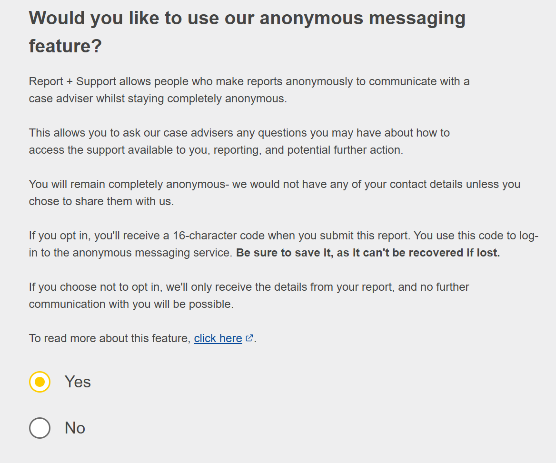Select the Yes radio button
This screenshot has width=556, height=463.
point(40,382)
